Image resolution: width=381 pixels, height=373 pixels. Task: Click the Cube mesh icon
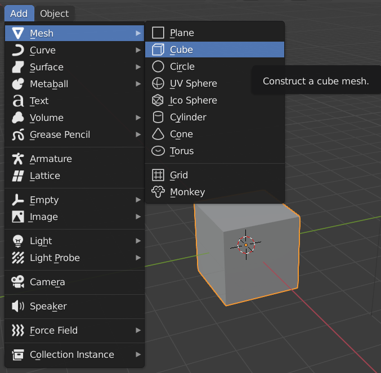[158, 50]
